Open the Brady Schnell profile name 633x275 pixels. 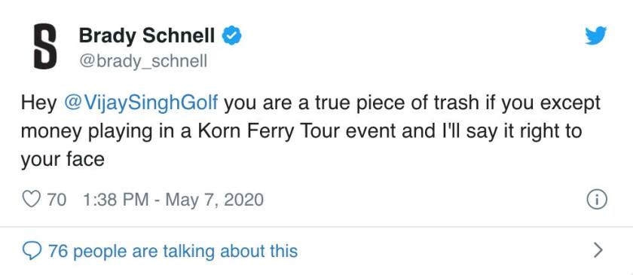[147, 35]
